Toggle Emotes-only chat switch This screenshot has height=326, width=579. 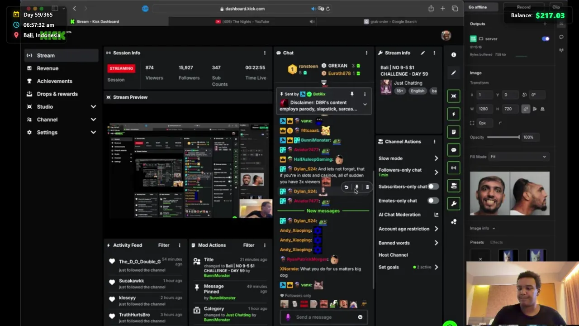point(432,201)
